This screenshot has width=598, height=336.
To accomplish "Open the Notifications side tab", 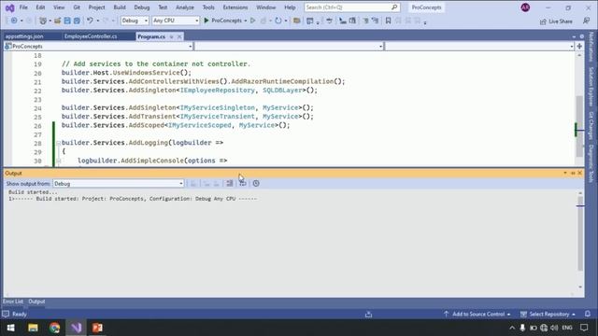I will click(591, 47).
